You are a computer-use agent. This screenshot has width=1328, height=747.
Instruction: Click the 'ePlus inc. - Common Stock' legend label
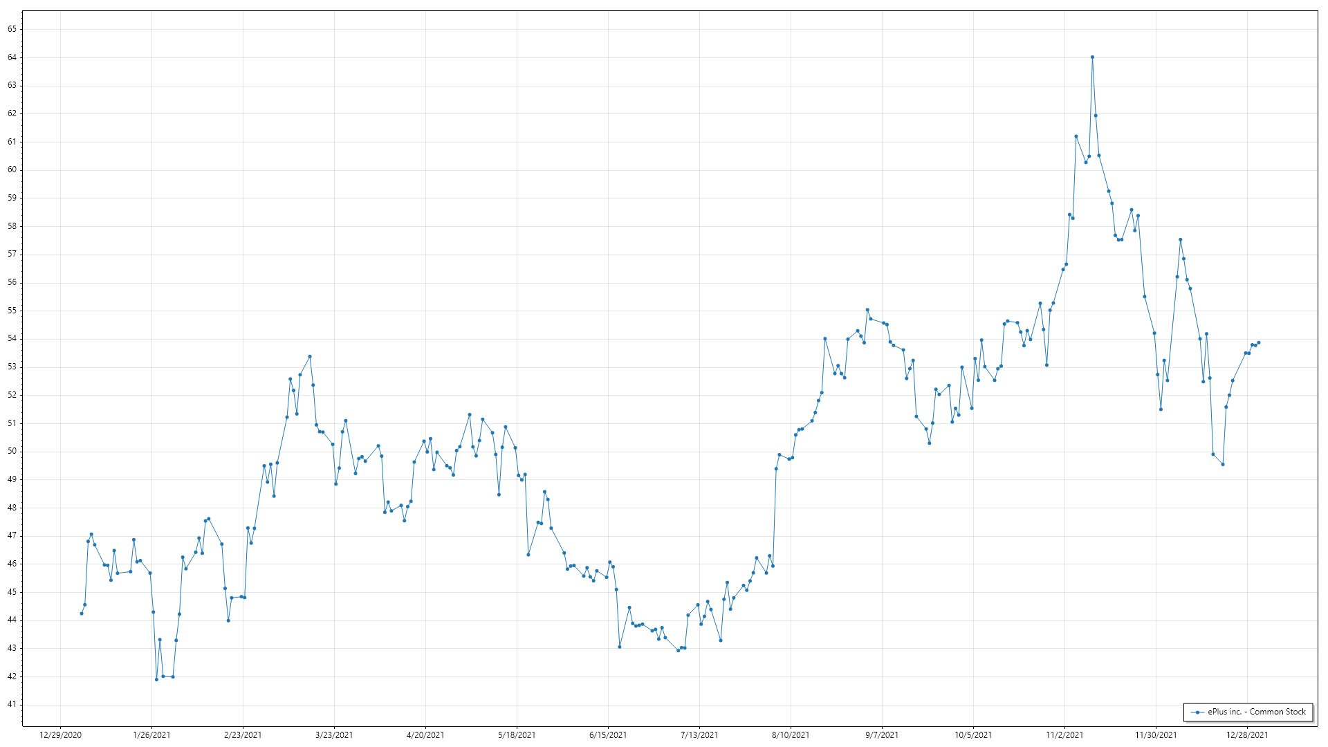point(1257,712)
